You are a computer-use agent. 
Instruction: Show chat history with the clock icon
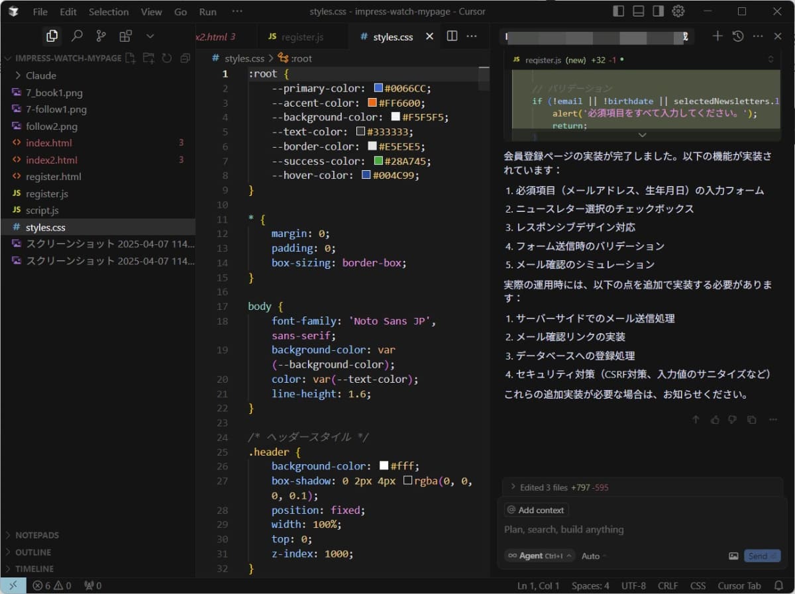coord(737,36)
